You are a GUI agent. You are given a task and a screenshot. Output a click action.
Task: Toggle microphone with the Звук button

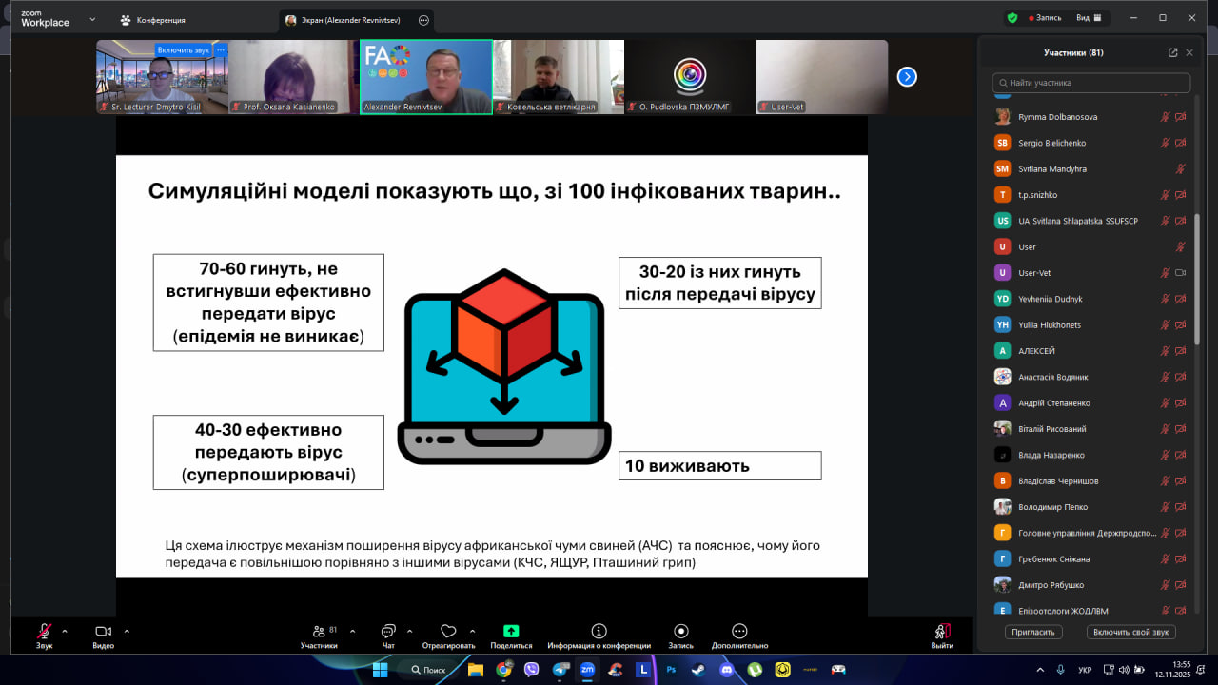click(x=44, y=632)
